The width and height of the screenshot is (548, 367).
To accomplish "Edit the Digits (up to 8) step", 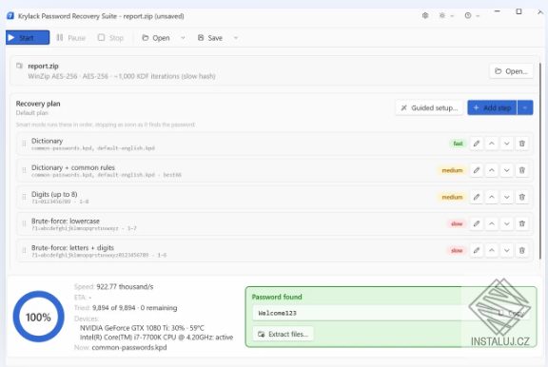I will [x=477, y=197].
